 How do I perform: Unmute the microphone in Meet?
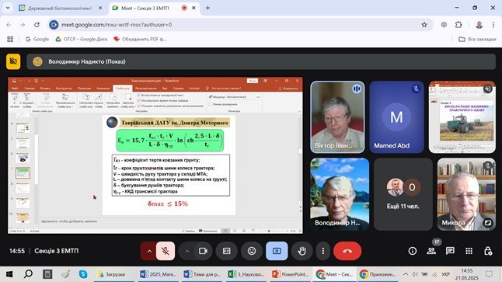pos(166,251)
